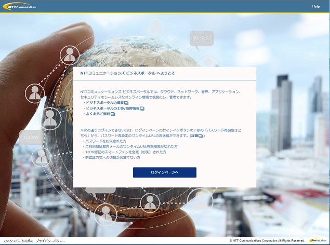The width and height of the screenshot is (330, 245).
Task: Click the 詳細 link for password reset details
Action: pyautogui.click(x=194, y=136)
